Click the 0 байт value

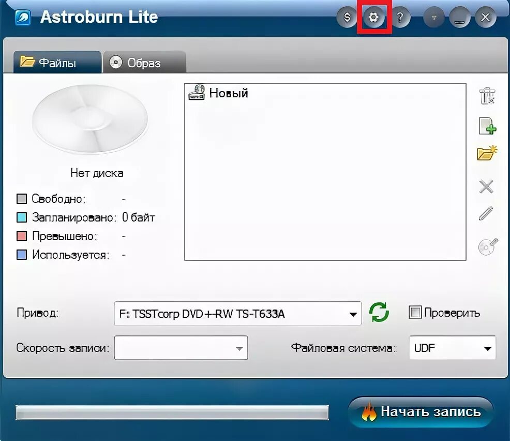click(138, 217)
